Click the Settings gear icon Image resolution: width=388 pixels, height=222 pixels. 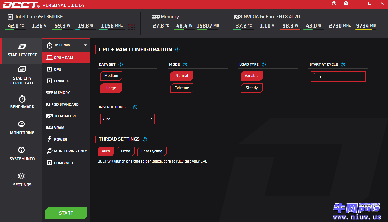pyautogui.click(x=22, y=176)
